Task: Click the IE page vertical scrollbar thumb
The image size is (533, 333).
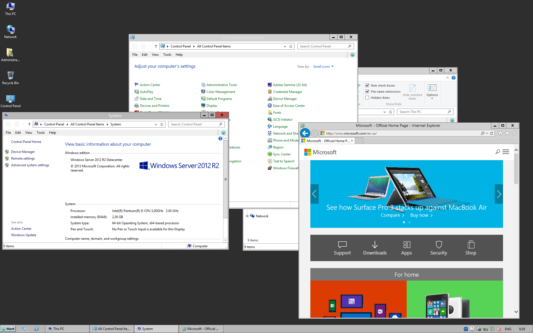Action: pyautogui.click(x=516, y=169)
